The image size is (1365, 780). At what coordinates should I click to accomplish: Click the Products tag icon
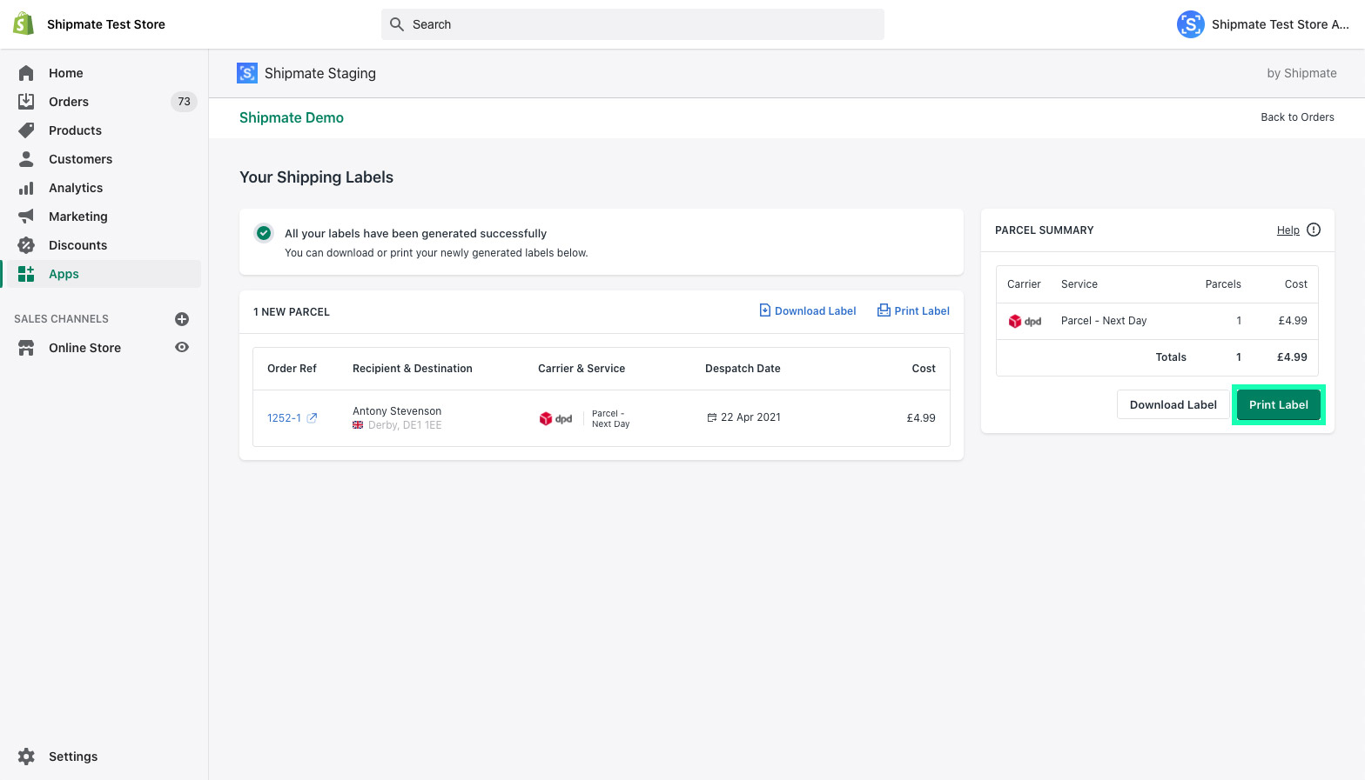click(x=26, y=130)
